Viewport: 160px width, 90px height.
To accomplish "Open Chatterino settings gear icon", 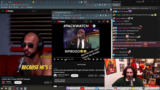I will click(x=143, y=1).
